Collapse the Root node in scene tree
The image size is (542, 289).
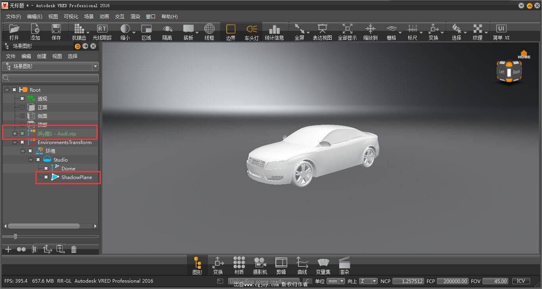point(7,90)
